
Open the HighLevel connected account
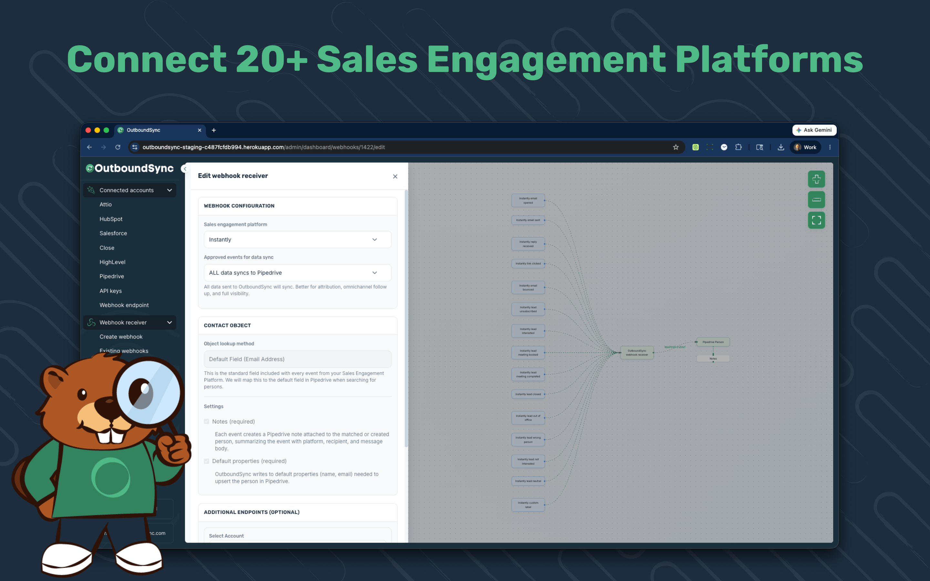pyautogui.click(x=113, y=262)
